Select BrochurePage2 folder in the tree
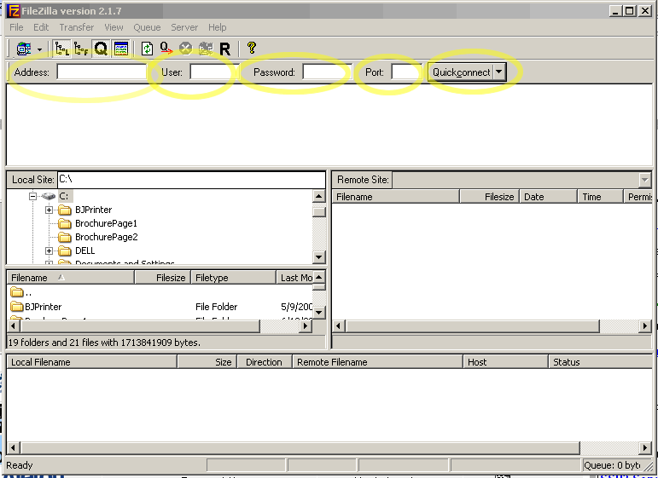Image resolution: width=658 pixels, height=478 pixels. [x=106, y=237]
